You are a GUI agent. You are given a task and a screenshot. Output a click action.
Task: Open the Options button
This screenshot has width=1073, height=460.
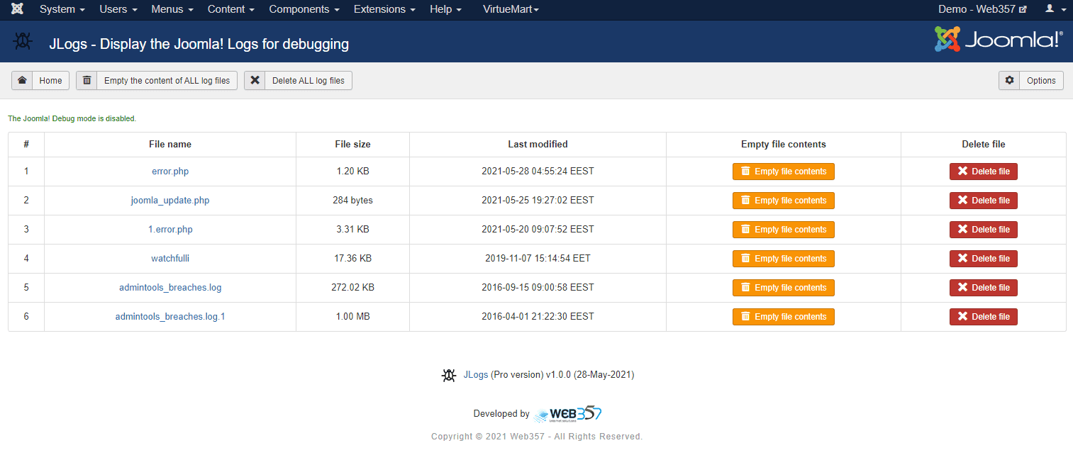1031,80
